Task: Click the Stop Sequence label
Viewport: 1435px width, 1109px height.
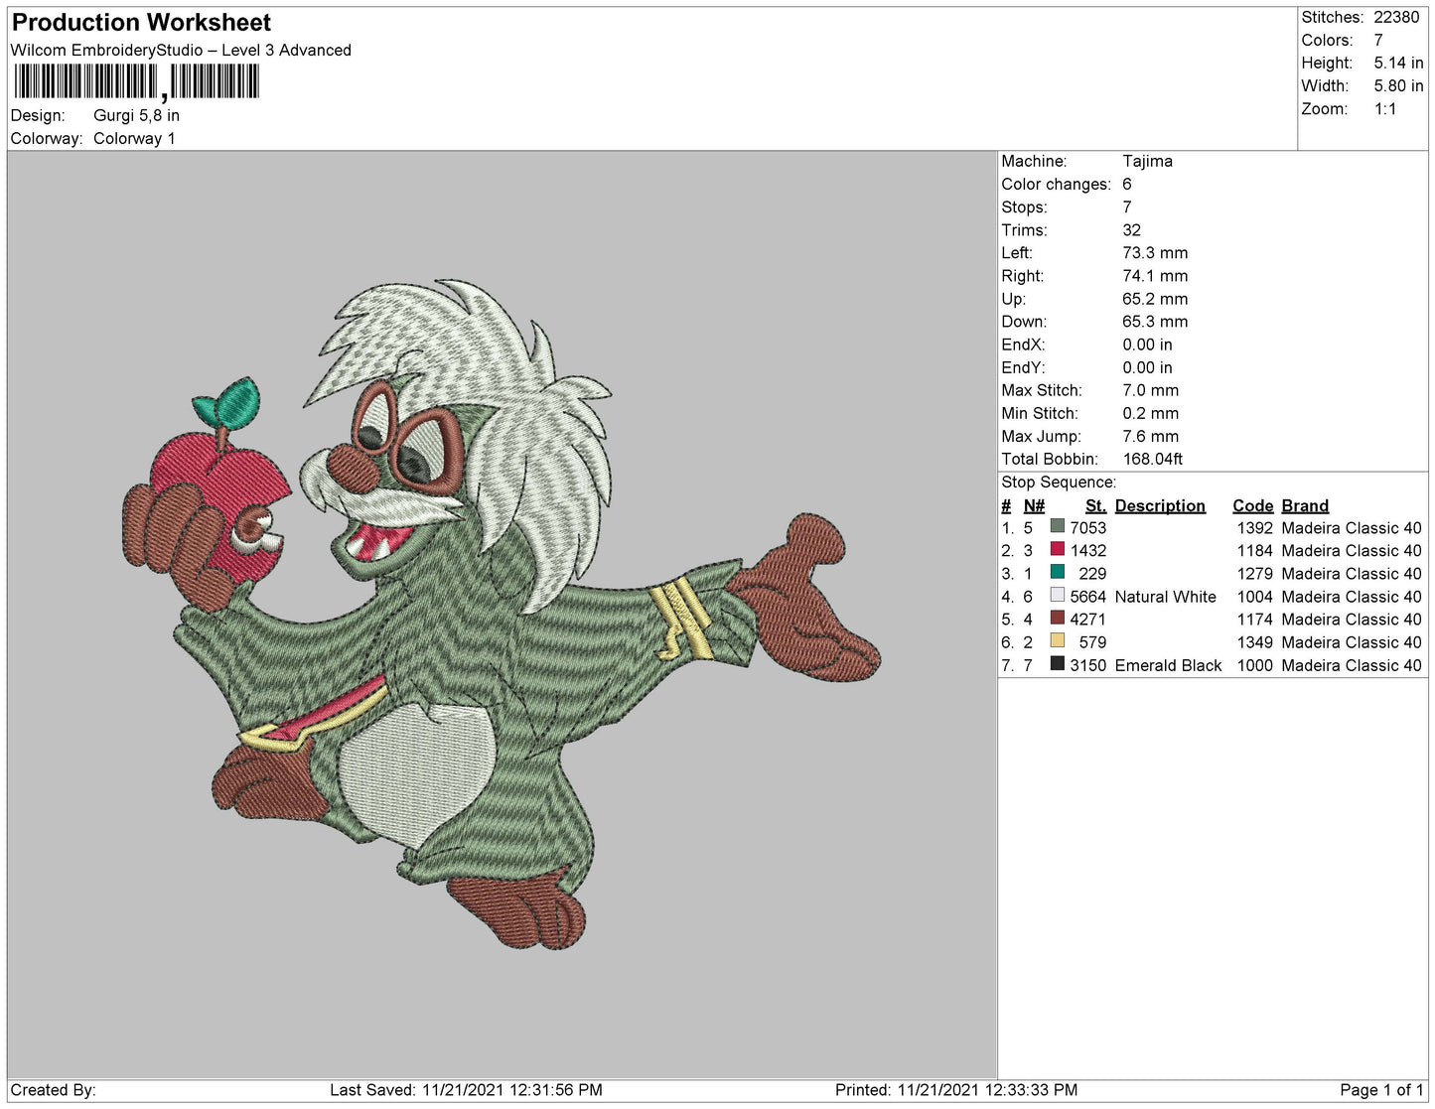Action: click(x=1059, y=483)
